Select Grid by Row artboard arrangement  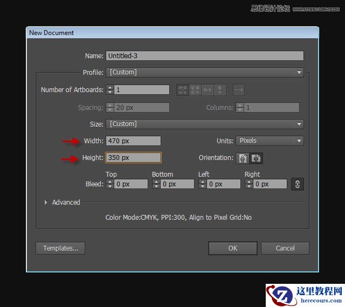pos(183,90)
